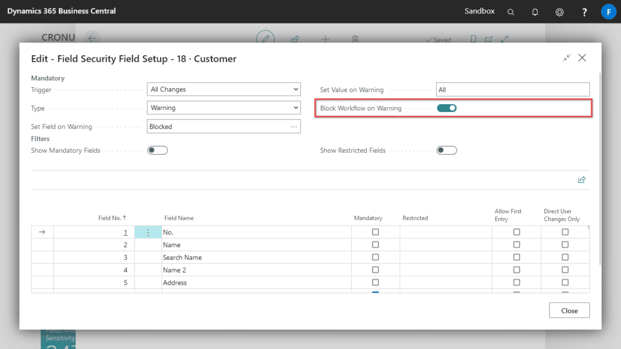Select the Sandbox environment label

479,11
